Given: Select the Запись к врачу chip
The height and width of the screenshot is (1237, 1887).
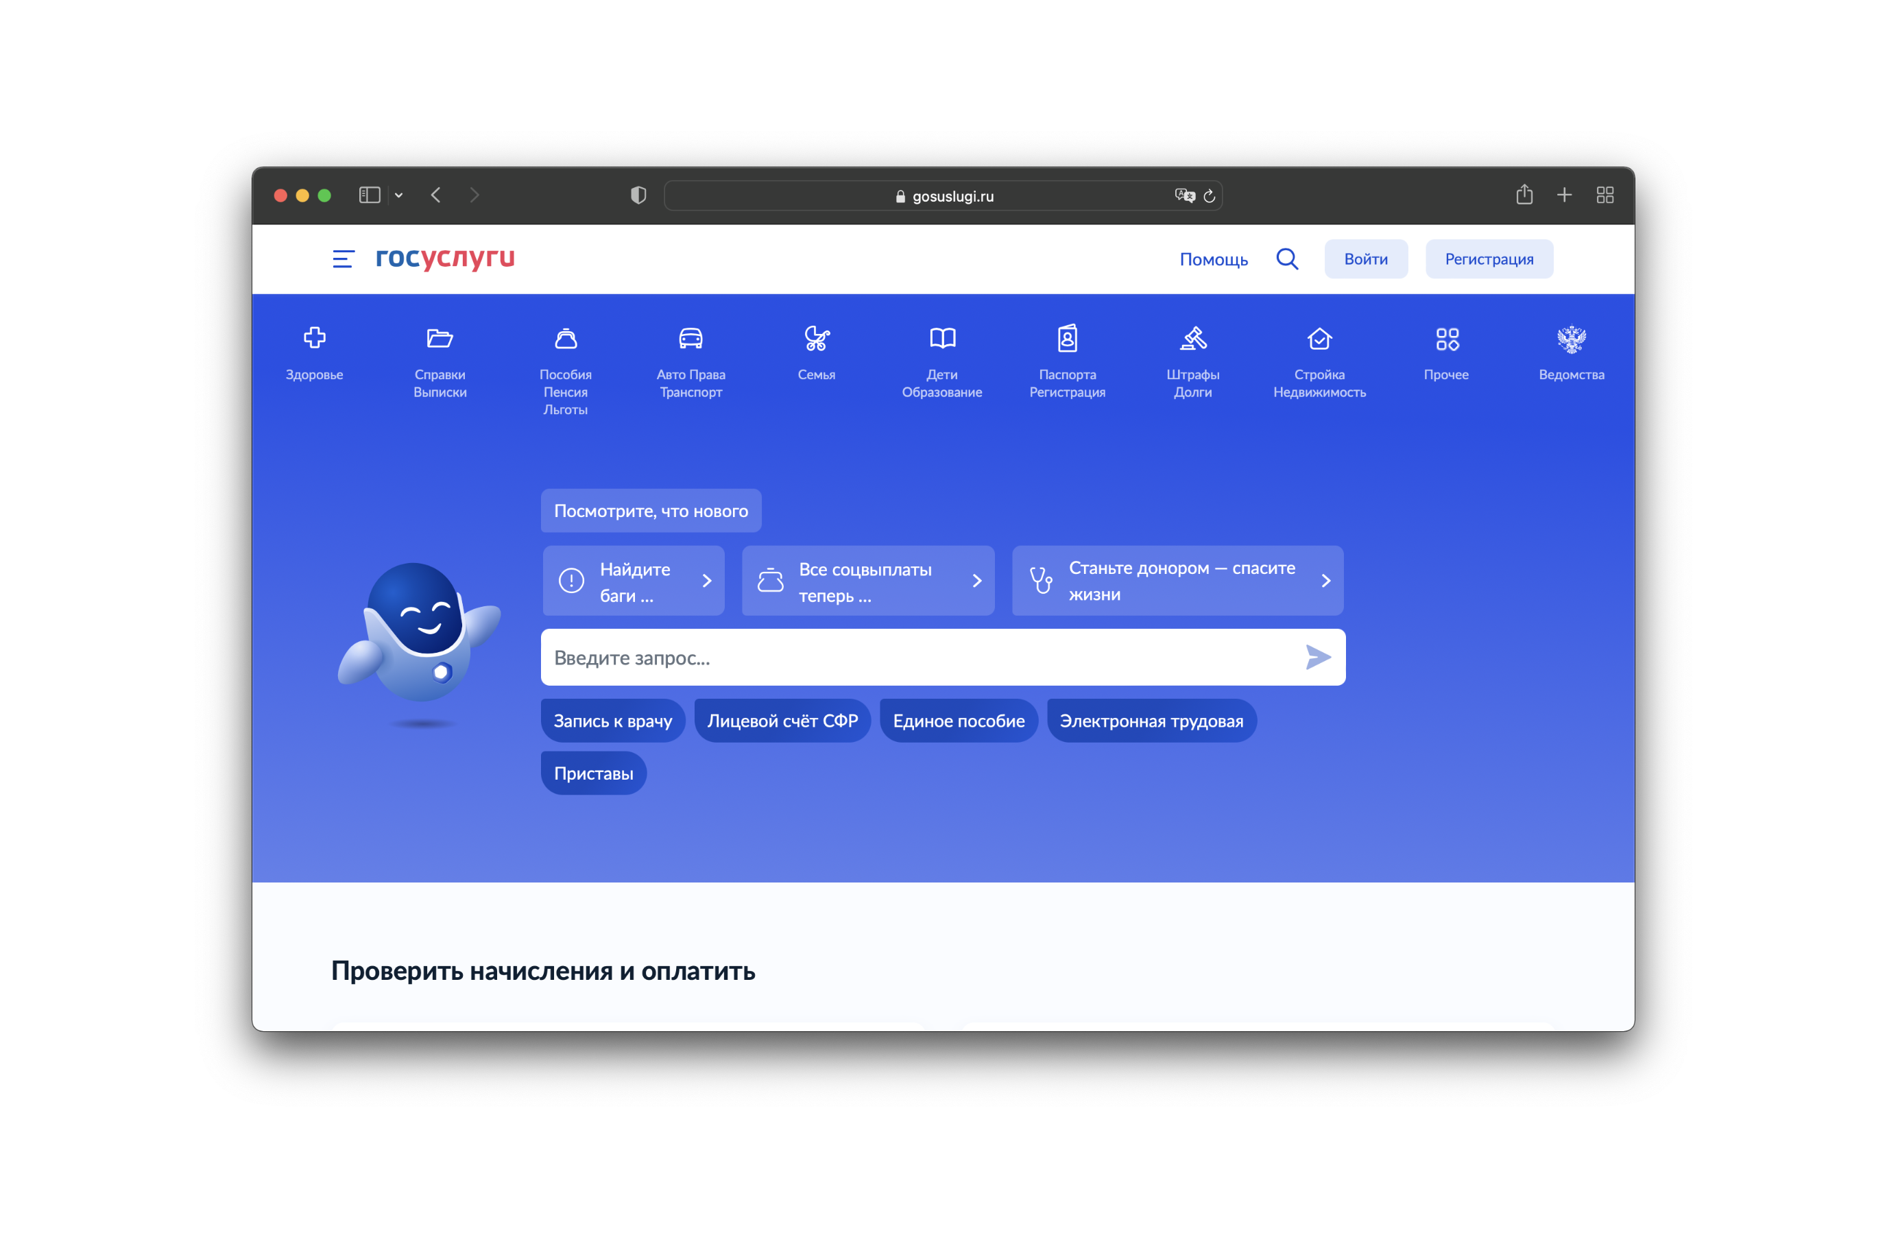Looking at the screenshot, I should pos(612,721).
